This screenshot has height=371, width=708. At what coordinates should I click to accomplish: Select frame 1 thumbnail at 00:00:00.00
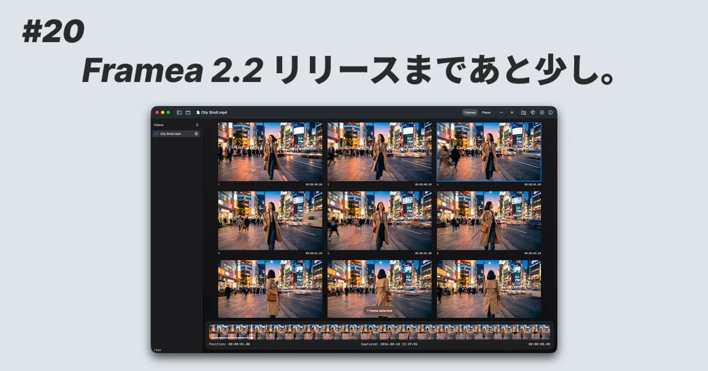(270, 152)
